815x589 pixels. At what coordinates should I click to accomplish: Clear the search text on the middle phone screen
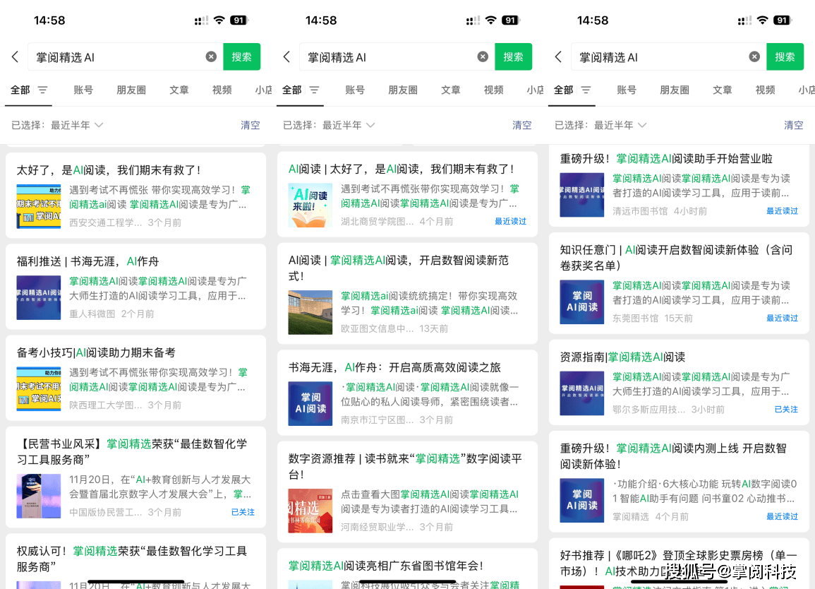483,56
